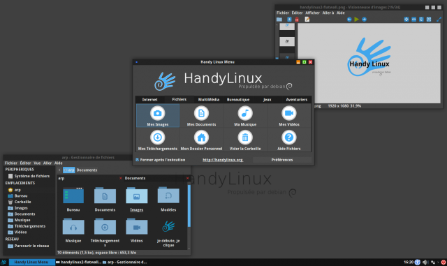Click Documents breadcrumb in path bar
The width and height of the screenshot is (447, 266).
[x=87, y=170]
